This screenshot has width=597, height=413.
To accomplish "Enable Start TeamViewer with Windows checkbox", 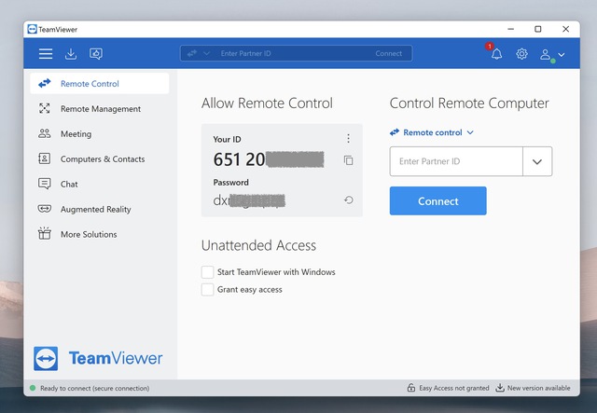I will 207,272.
